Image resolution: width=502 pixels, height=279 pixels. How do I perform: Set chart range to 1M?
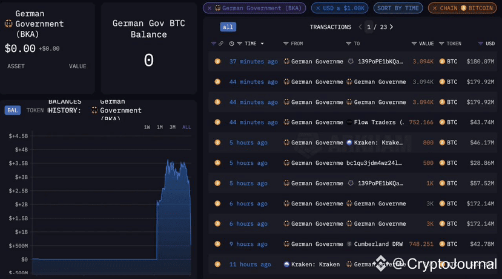pyautogui.click(x=160, y=127)
